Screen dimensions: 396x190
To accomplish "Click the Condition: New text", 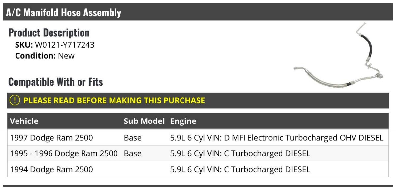I will [45, 56].
